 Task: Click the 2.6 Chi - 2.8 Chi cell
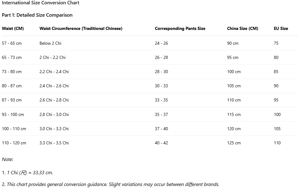[54, 100]
